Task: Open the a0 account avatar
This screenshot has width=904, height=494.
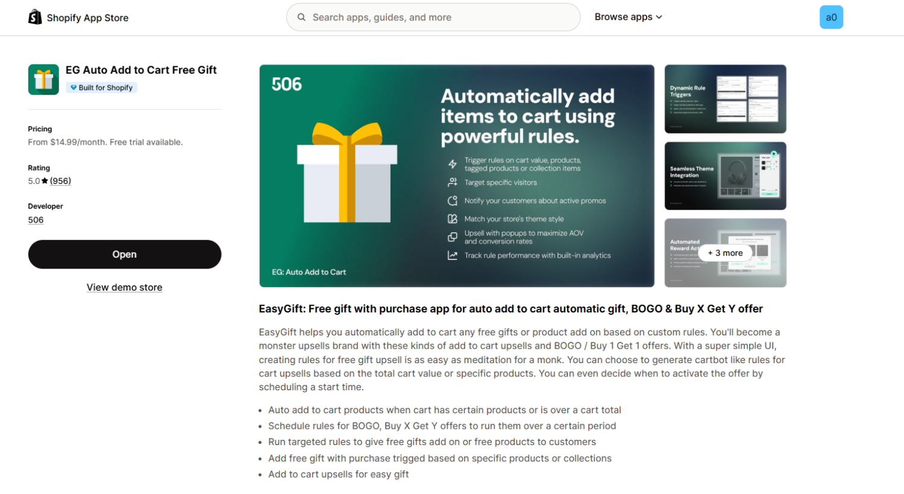Action: click(831, 17)
